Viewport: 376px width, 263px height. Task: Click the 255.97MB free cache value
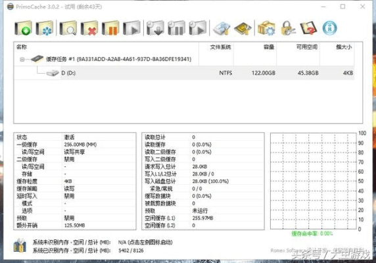[x=202, y=218]
